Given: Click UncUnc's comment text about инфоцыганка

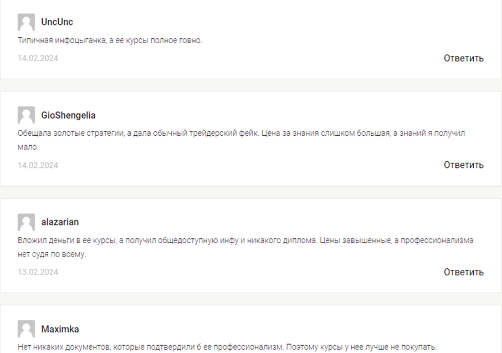Looking at the screenshot, I should point(110,40).
